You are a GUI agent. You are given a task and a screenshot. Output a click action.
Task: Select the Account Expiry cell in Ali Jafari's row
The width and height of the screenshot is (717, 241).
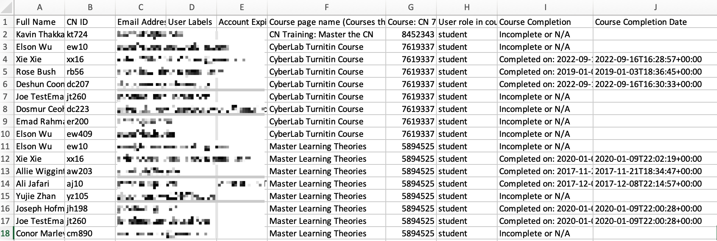(x=242, y=183)
